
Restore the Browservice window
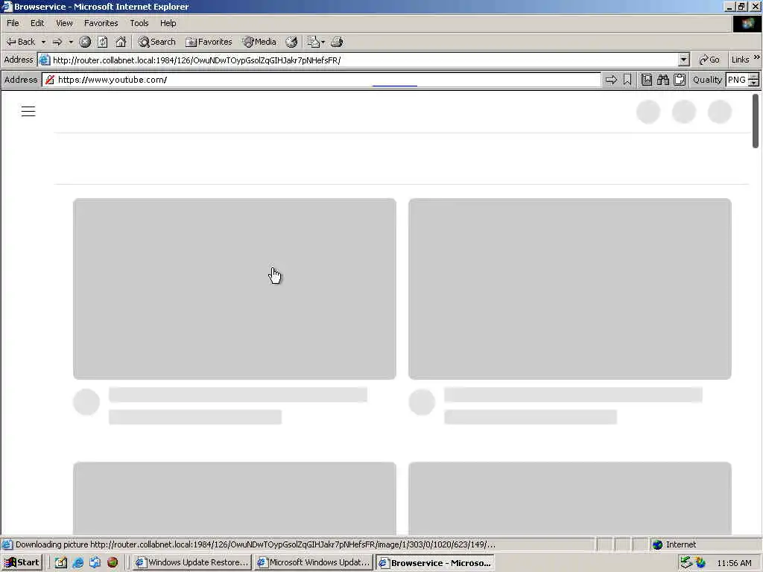(x=741, y=6)
